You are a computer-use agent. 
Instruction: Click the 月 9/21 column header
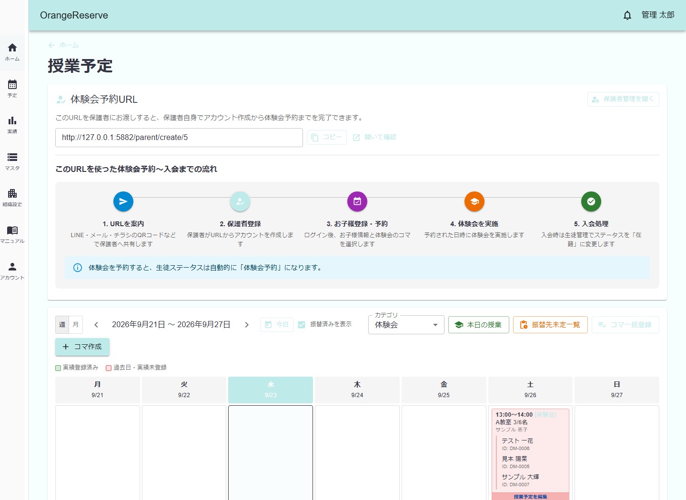[98, 390]
